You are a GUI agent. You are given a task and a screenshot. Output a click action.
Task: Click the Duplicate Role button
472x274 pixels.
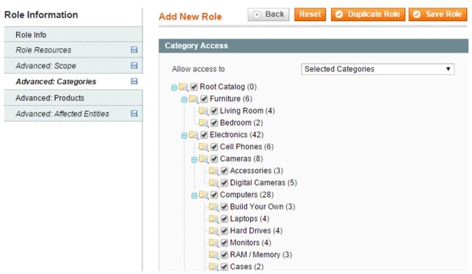coord(368,14)
